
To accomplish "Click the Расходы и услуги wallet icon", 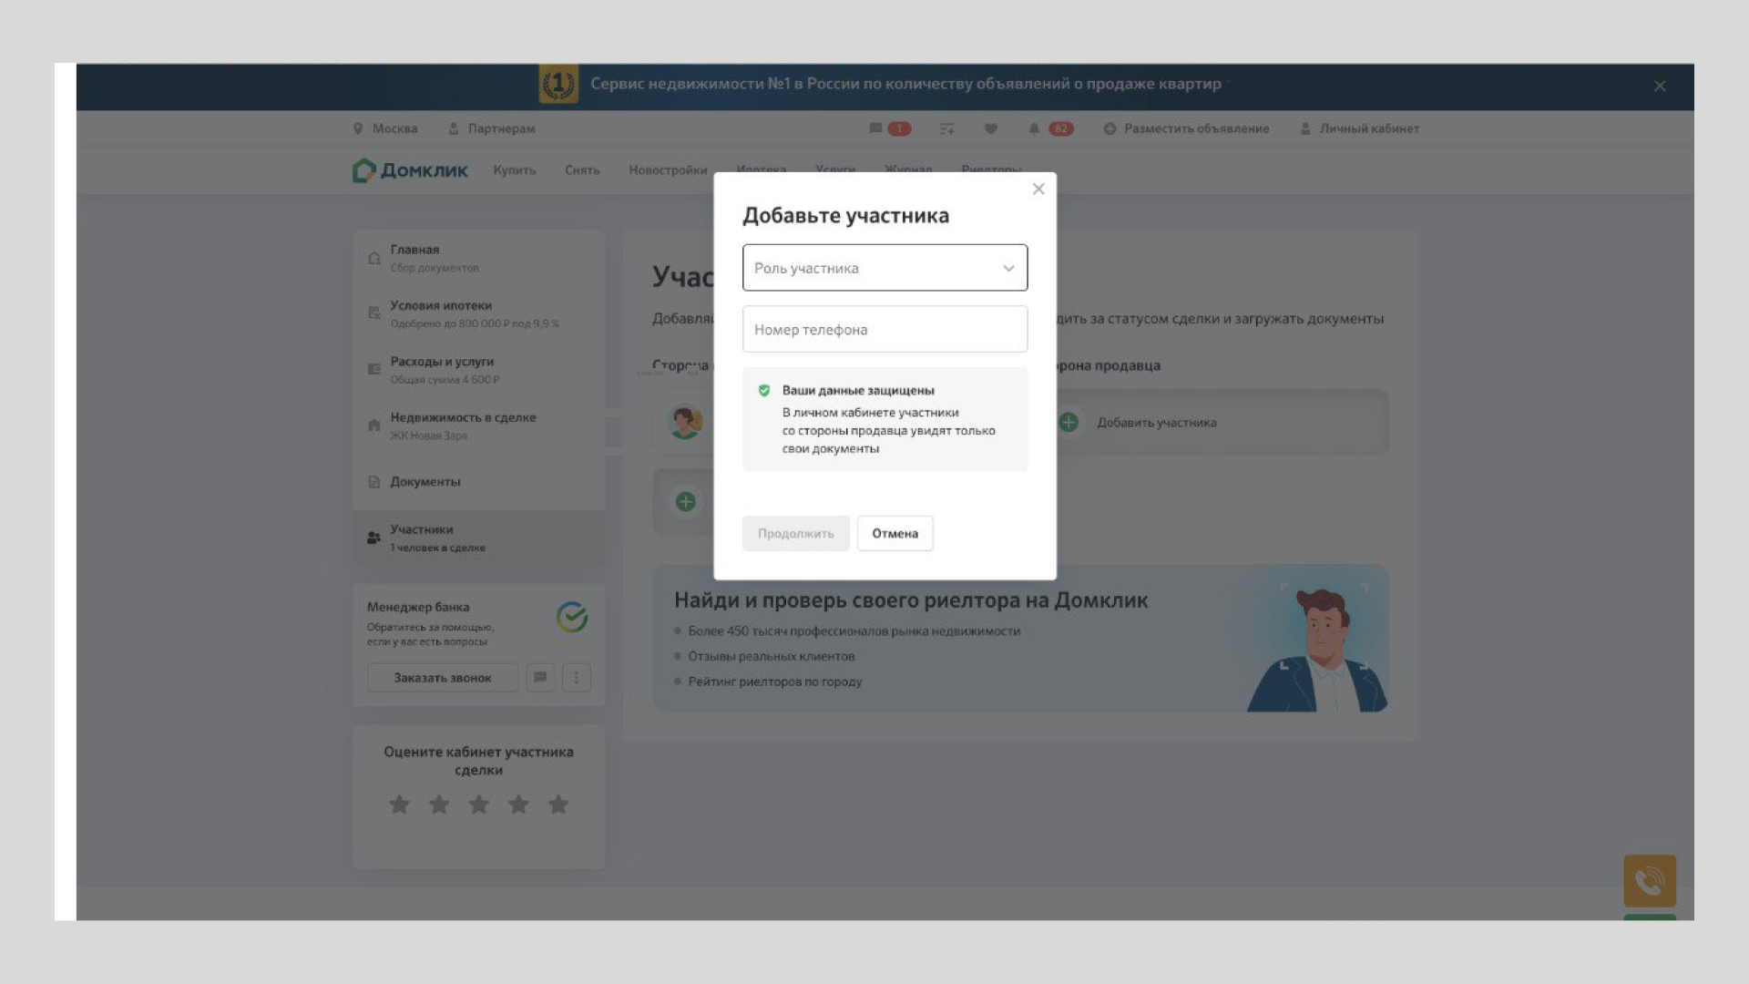I will point(373,369).
